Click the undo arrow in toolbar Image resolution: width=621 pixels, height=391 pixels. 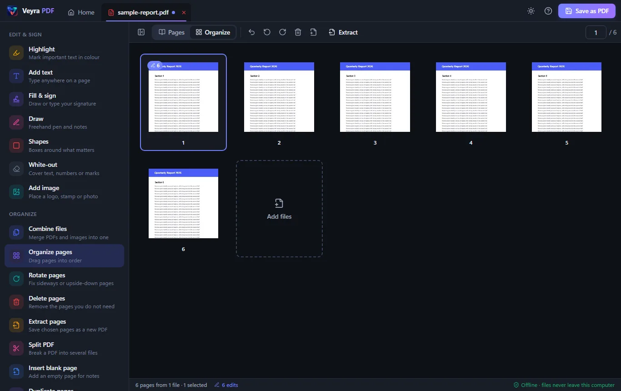pyautogui.click(x=251, y=32)
